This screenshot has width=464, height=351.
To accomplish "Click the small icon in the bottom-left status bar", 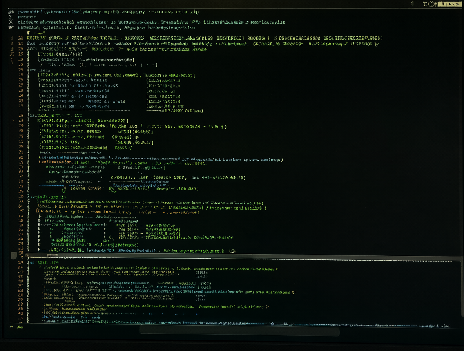I will [11, 327].
